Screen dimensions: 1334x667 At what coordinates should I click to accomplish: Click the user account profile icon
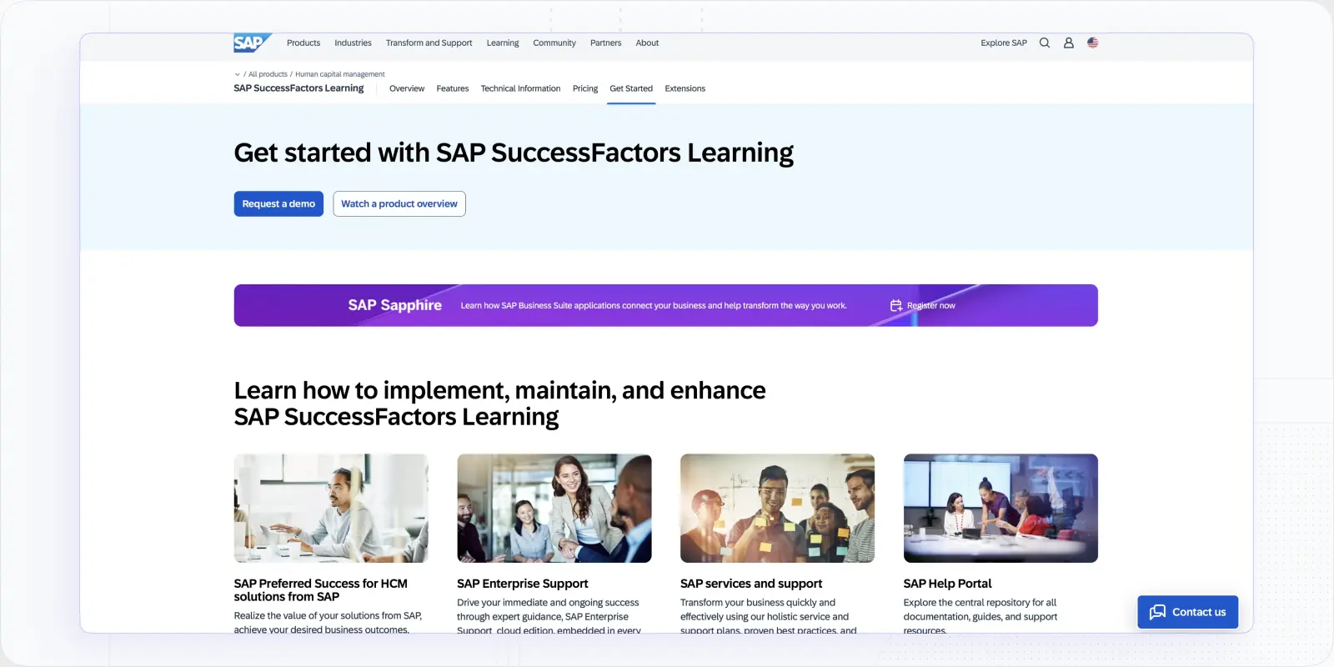click(1068, 43)
